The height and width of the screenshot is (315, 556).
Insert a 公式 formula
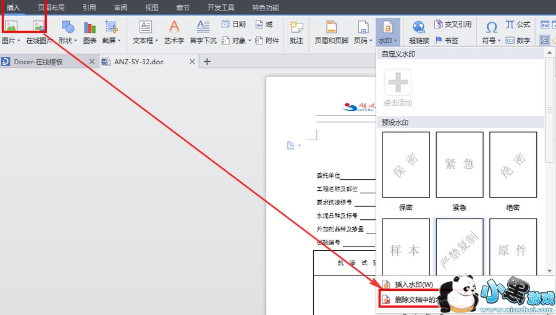pos(518,24)
